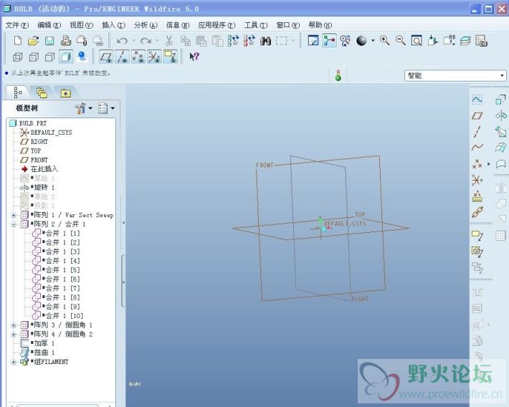The height and width of the screenshot is (407, 509).
Task: Create a new file with New icon
Action: pyautogui.click(x=18, y=41)
